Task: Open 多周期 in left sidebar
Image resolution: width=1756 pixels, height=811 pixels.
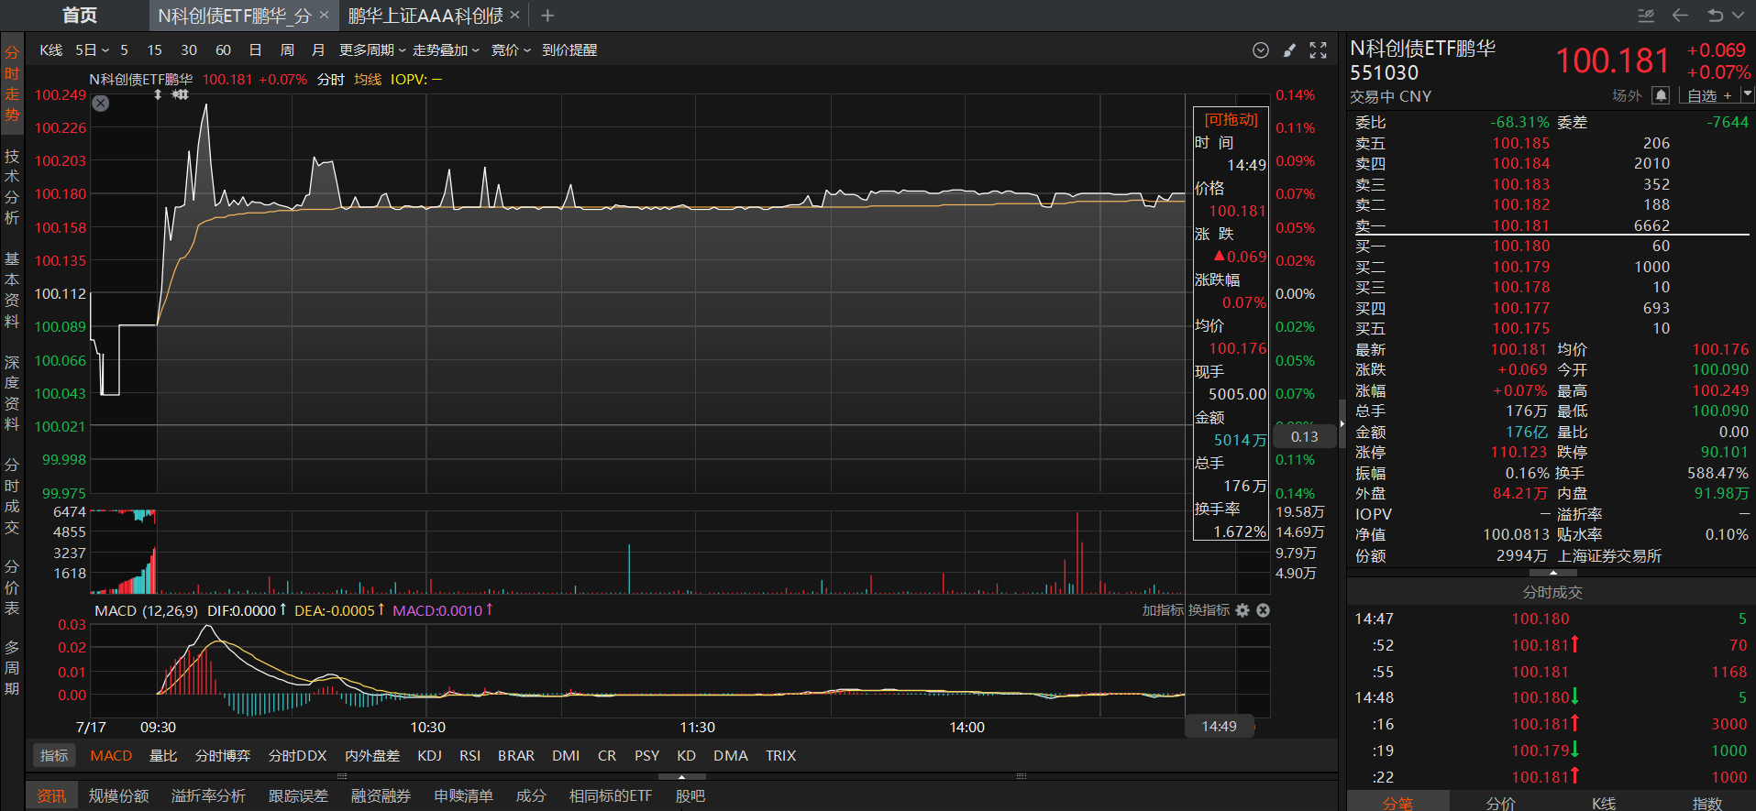Action: tap(12, 668)
